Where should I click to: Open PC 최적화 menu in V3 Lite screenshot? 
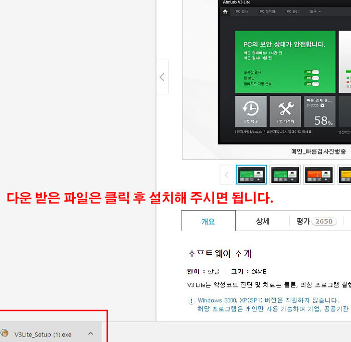tap(267, 12)
